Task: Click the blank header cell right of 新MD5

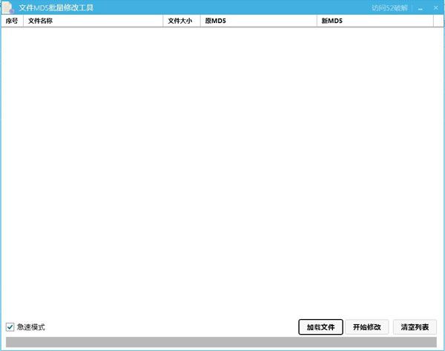Action: coord(438,22)
